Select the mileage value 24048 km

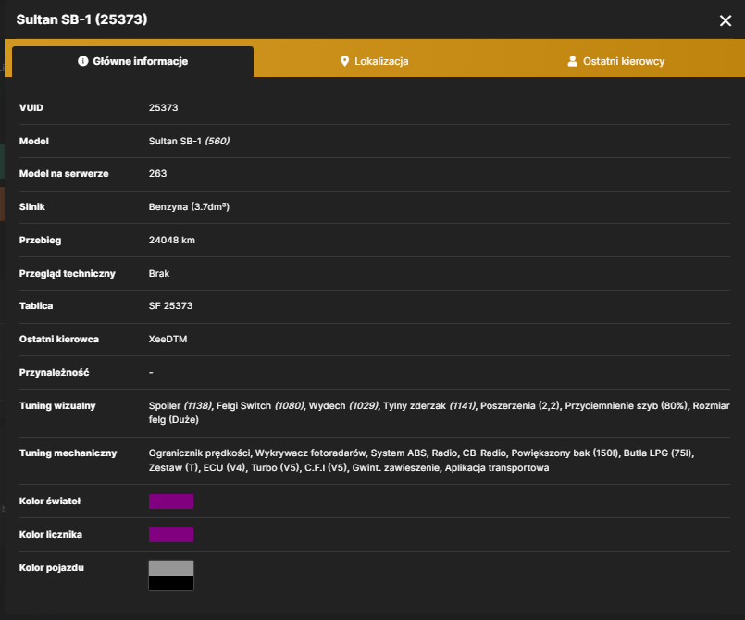point(171,240)
